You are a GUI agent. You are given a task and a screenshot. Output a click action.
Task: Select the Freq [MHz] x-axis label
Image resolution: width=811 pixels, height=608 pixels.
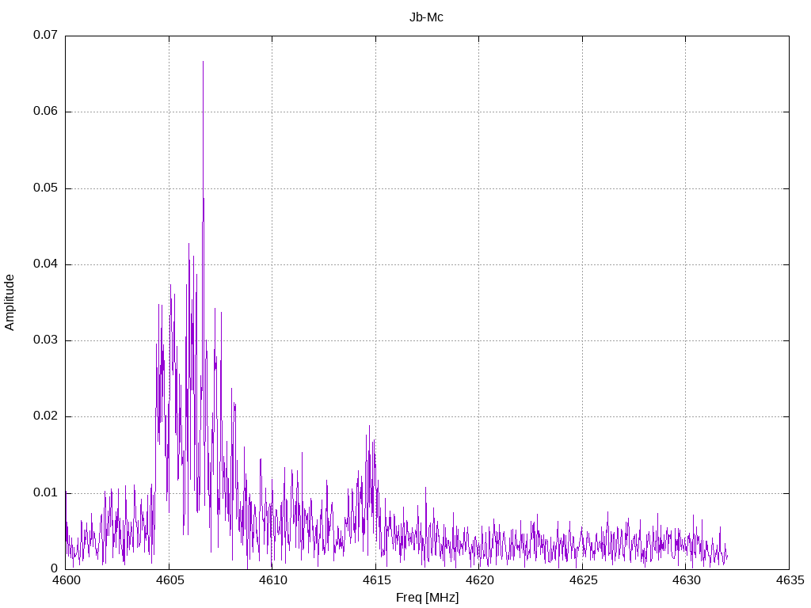pos(427,598)
